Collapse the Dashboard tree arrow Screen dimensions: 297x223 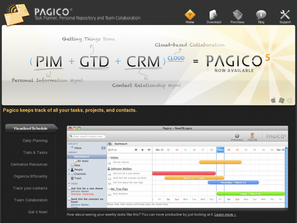(x=69, y=157)
